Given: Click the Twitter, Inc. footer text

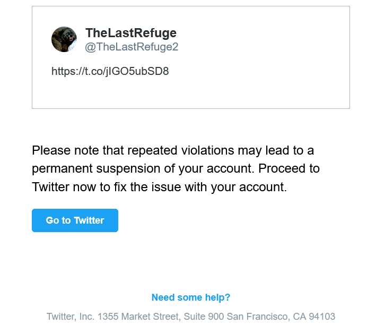Looking at the screenshot, I should (71, 317).
